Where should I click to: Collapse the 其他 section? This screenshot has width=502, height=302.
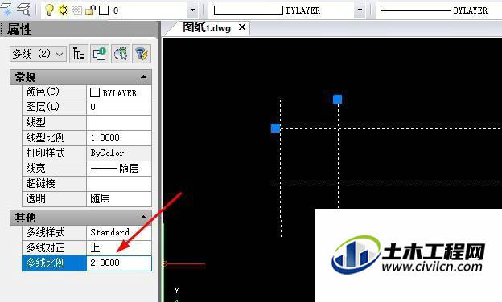click(143, 218)
